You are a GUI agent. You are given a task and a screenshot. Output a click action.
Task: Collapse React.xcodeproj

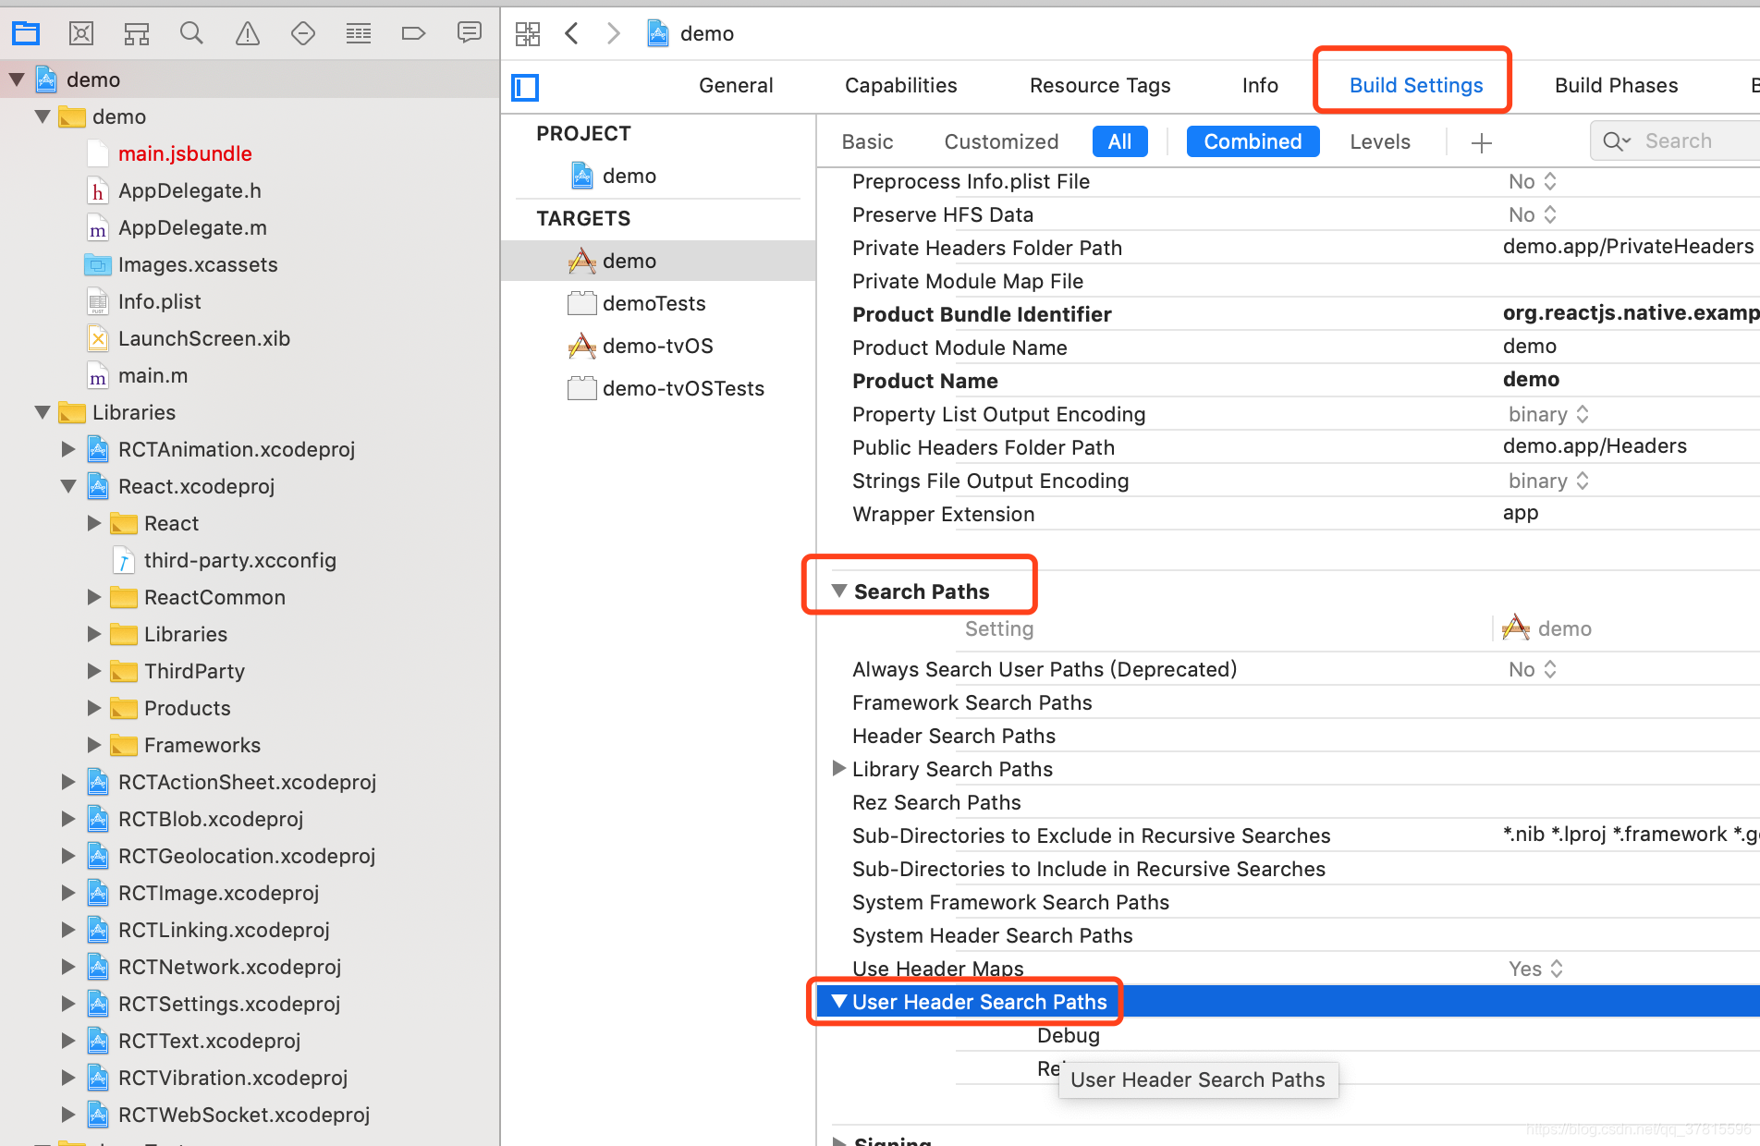click(x=68, y=486)
